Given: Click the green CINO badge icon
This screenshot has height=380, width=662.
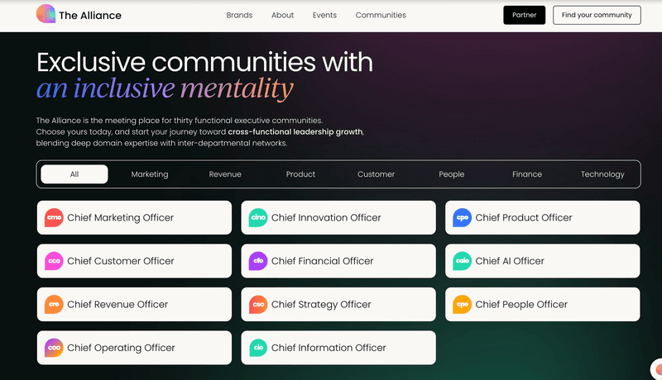Looking at the screenshot, I should point(258,218).
